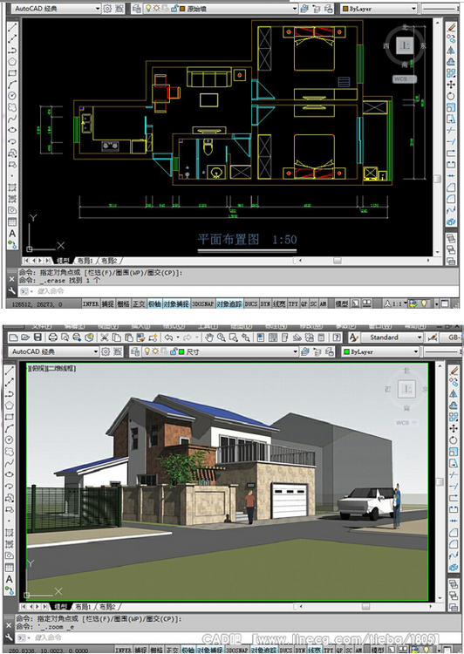The height and width of the screenshot is (654, 464).
Task: Toggle 栅格 grid display in top status bar
Action: 123,304
